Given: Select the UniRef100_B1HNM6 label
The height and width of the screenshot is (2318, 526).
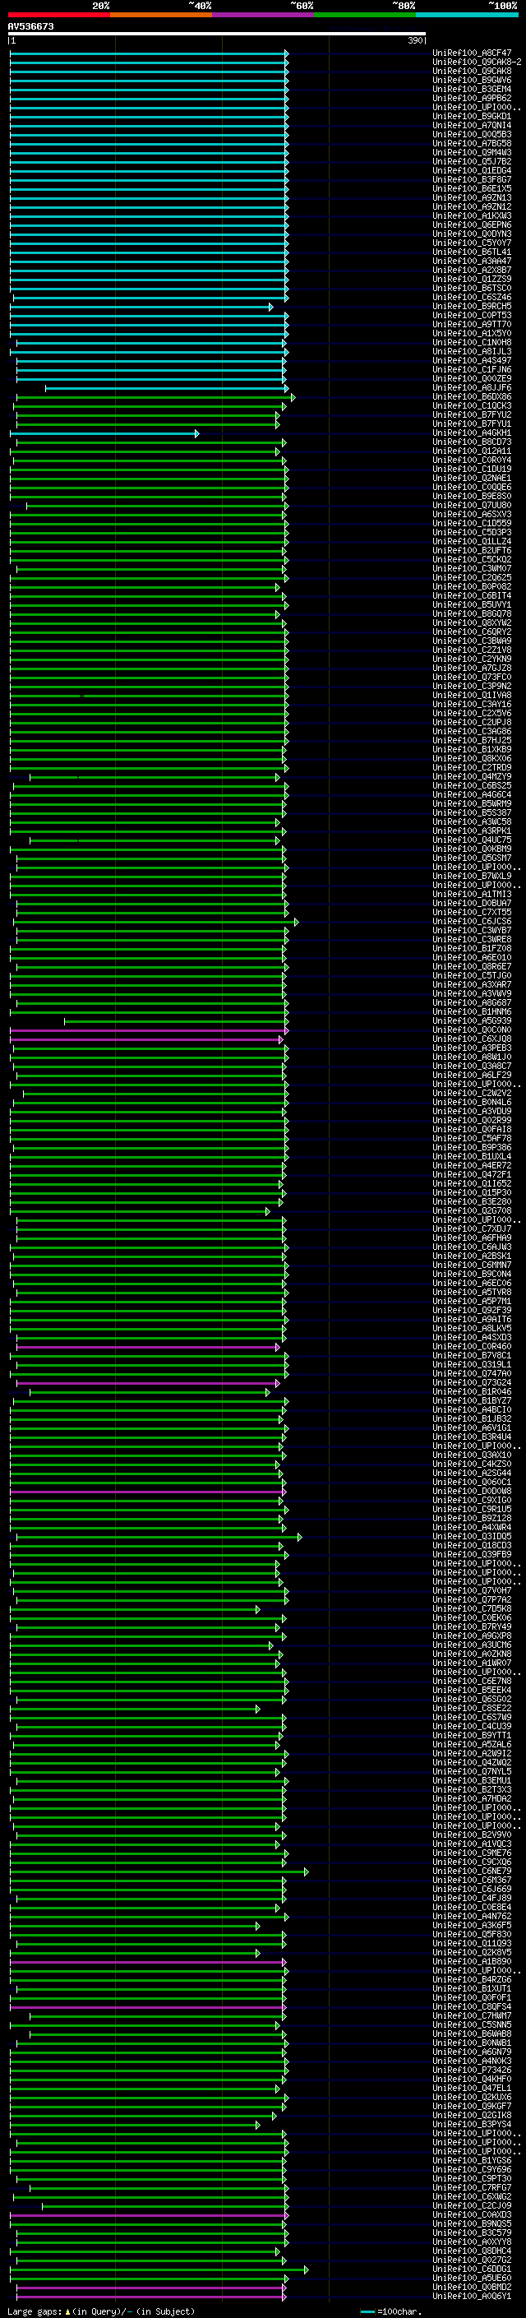Looking at the screenshot, I should (x=472, y=1011).
